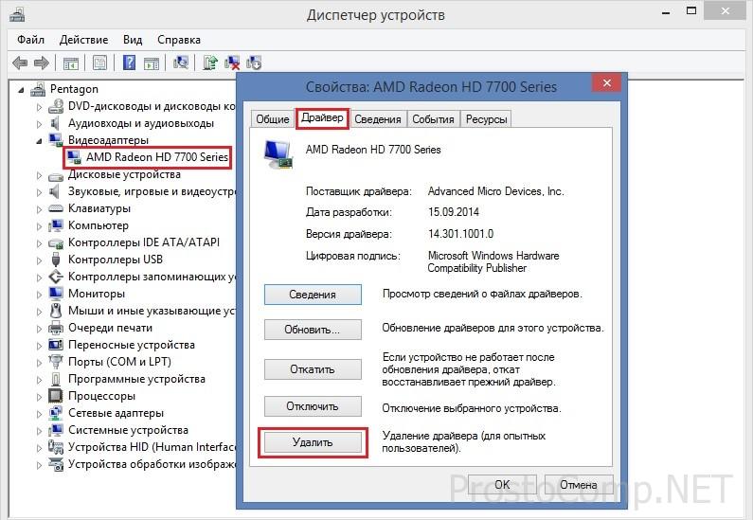Click the network adapters icon
Viewport: 753px width, 520px height.
point(56,413)
